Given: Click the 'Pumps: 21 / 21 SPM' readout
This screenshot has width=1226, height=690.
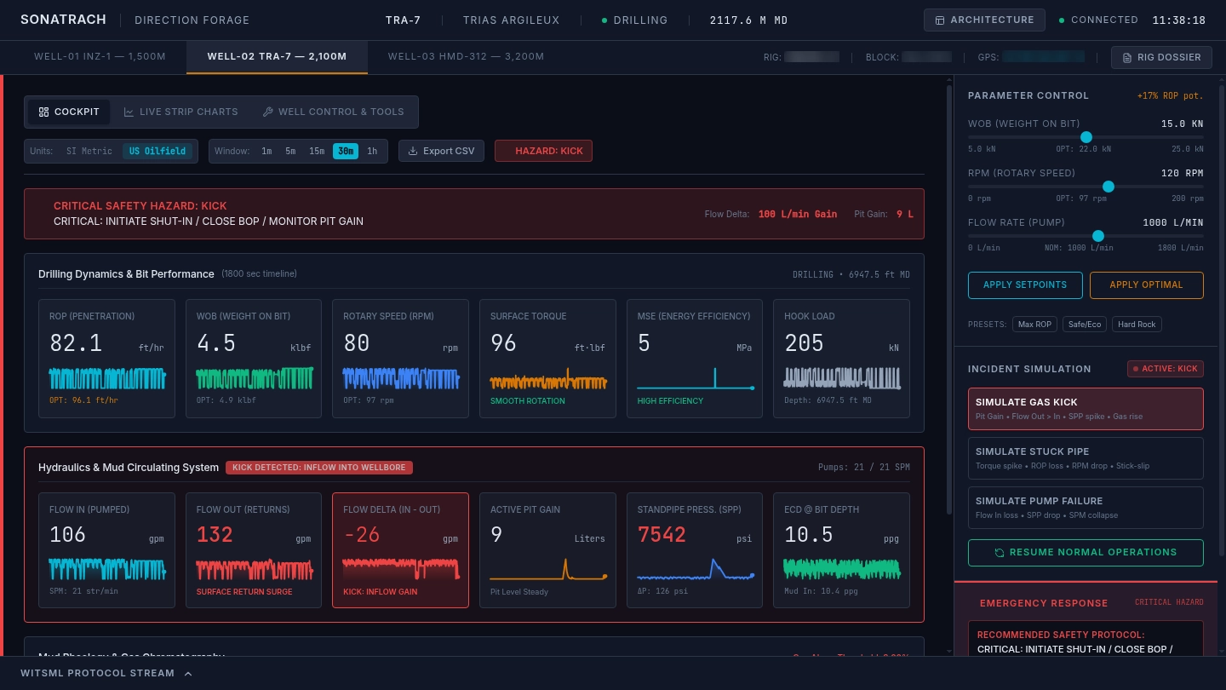Looking at the screenshot, I should [x=864, y=468].
